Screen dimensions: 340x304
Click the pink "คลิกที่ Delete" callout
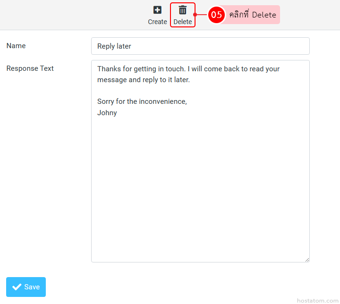(253, 15)
